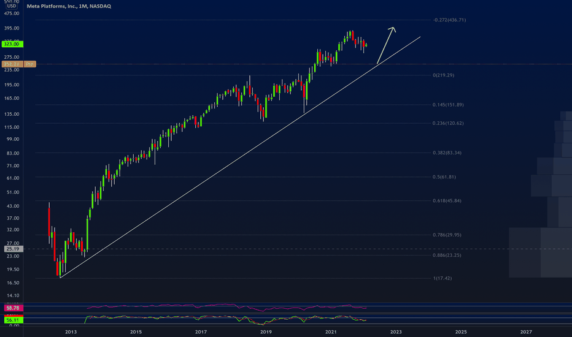
Task: Select the 0.382(83.34) Fibonacci label
Action: [x=447, y=153]
